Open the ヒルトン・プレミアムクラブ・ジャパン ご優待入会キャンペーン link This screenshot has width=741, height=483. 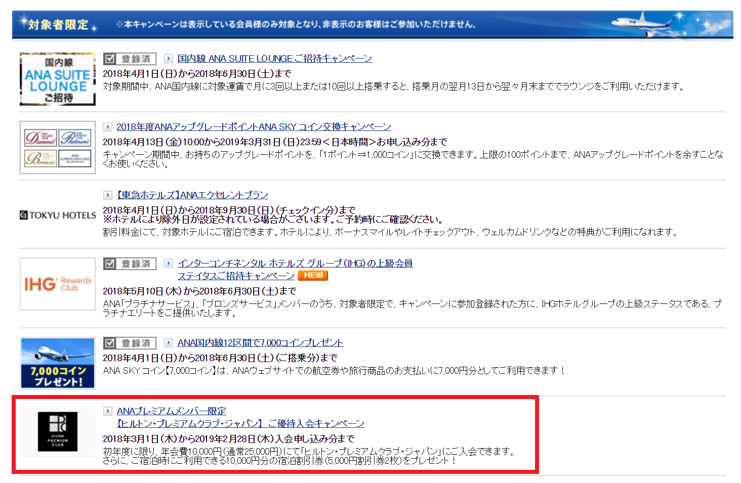coord(240,424)
